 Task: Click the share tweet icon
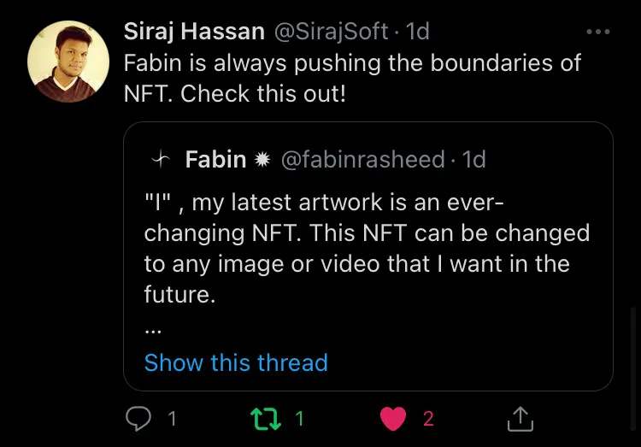[520, 418]
